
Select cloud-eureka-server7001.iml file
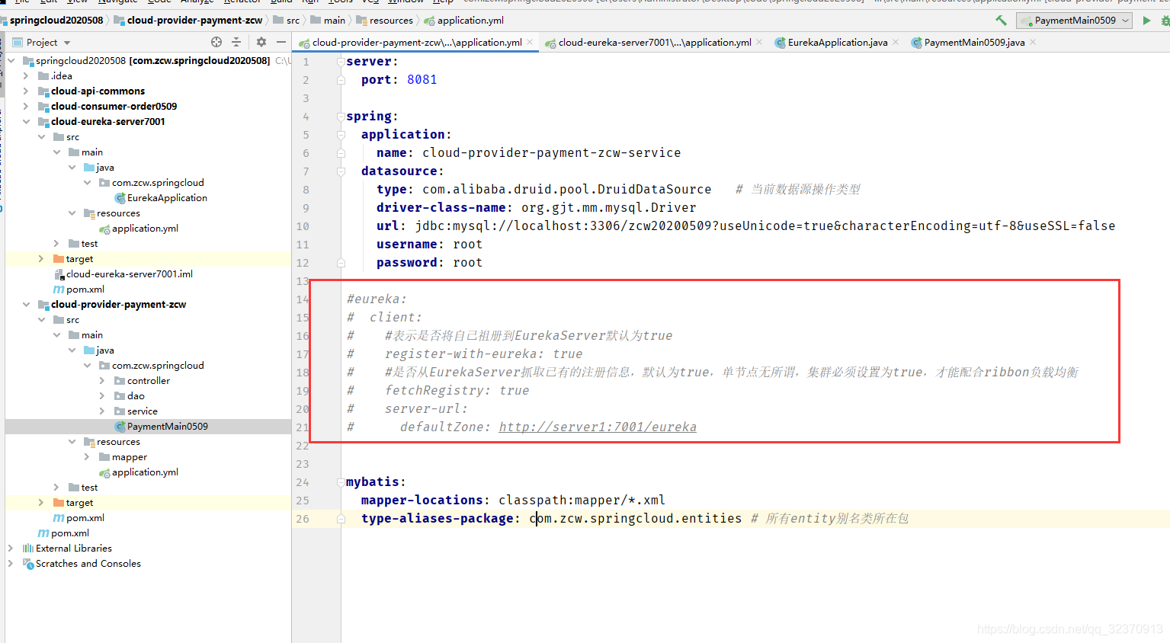coord(130,274)
